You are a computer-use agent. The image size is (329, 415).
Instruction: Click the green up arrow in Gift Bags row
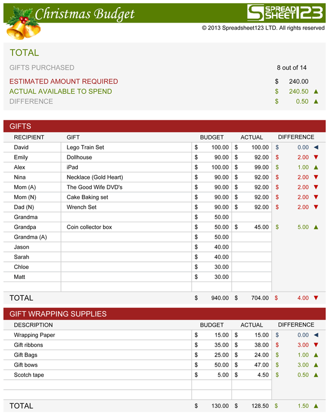coord(316,355)
